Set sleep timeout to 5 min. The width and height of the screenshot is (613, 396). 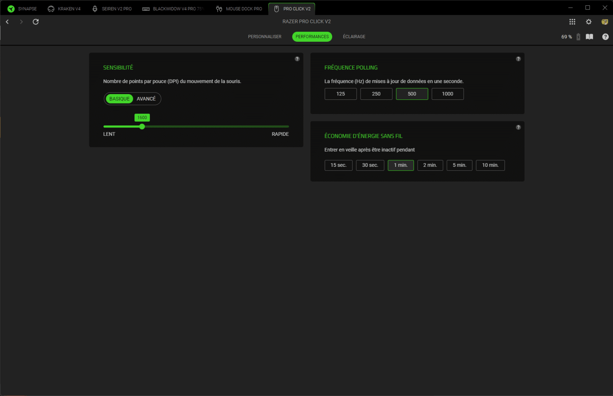[459, 165]
